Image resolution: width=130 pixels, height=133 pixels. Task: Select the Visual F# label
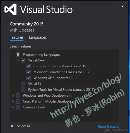pyautogui.click(x=35, y=84)
